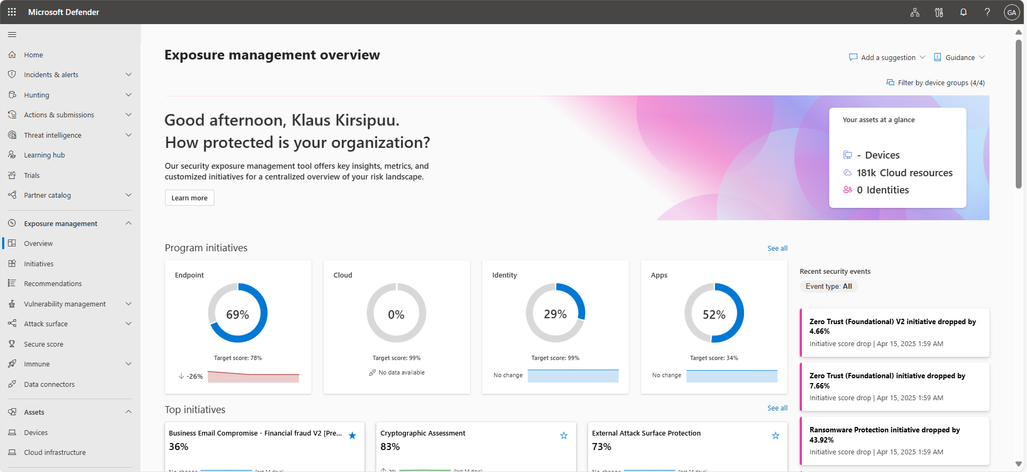Click the notifications bell icon
The width and height of the screenshot is (1027, 472).
click(963, 12)
